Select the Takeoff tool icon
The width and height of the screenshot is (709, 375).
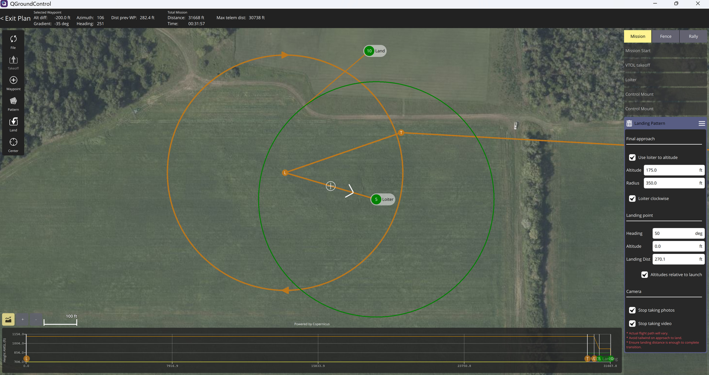click(x=13, y=62)
